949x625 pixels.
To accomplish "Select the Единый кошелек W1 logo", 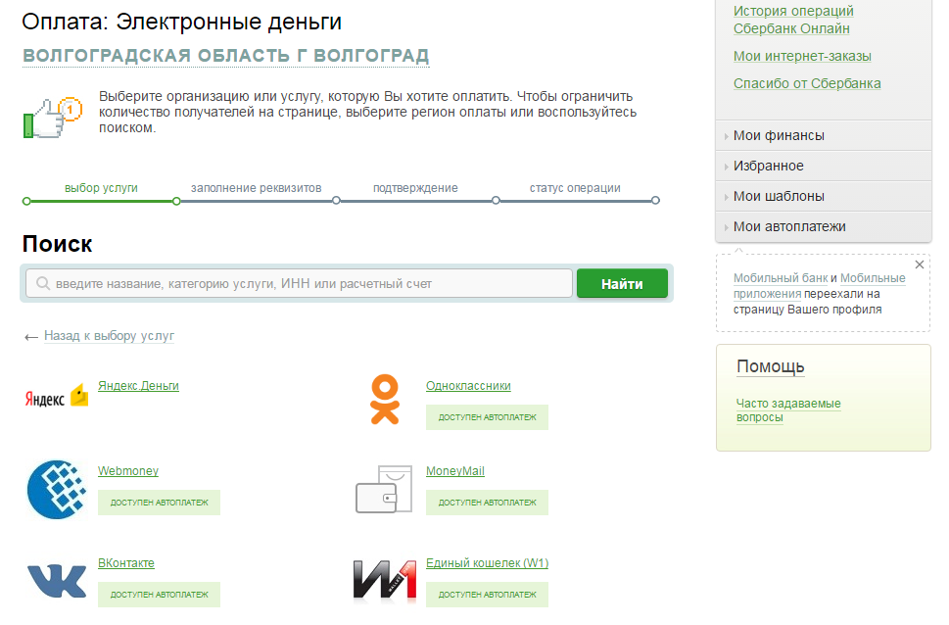I will coord(385,580).
